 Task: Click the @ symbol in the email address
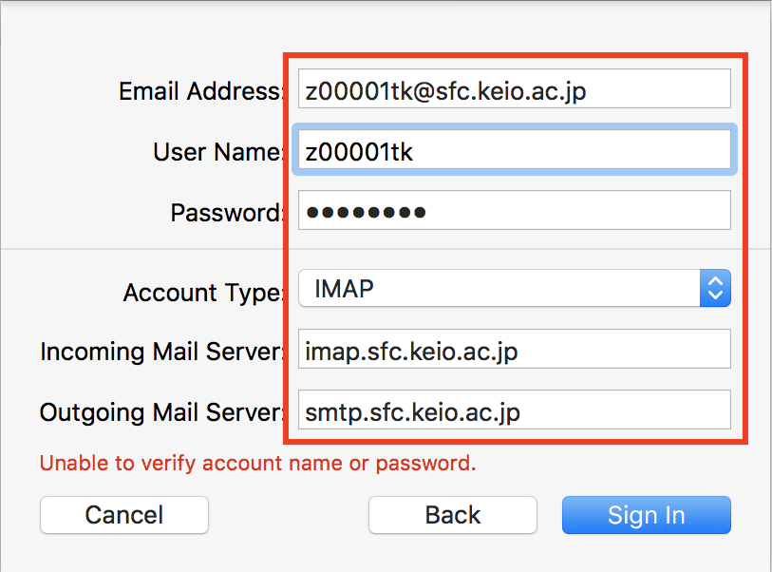422,90
